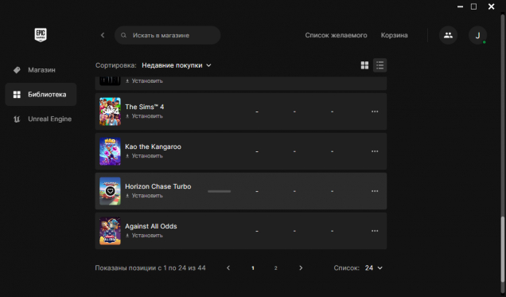Open Корзина cart link

click(x=394, y=35)
